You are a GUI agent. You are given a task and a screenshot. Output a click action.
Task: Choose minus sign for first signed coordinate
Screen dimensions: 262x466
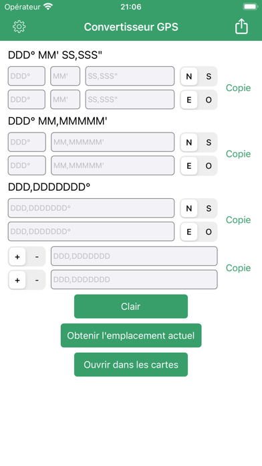click(37, 256)
